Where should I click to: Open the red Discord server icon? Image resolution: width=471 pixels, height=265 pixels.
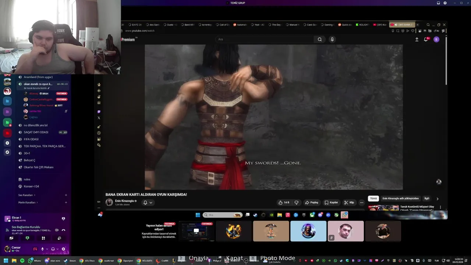coord(7,133)
